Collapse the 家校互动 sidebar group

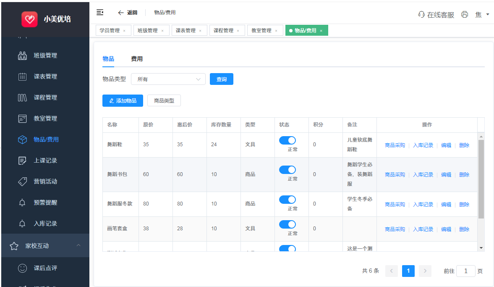tap(78, 246)
